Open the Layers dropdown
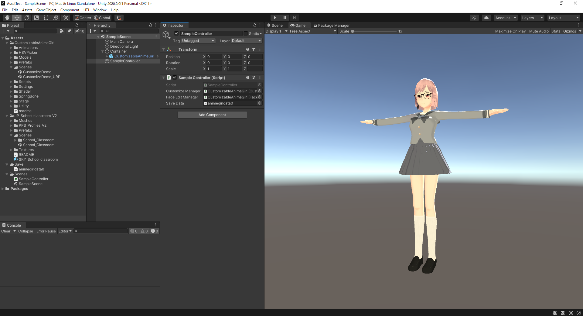 (x=532, y=18)
